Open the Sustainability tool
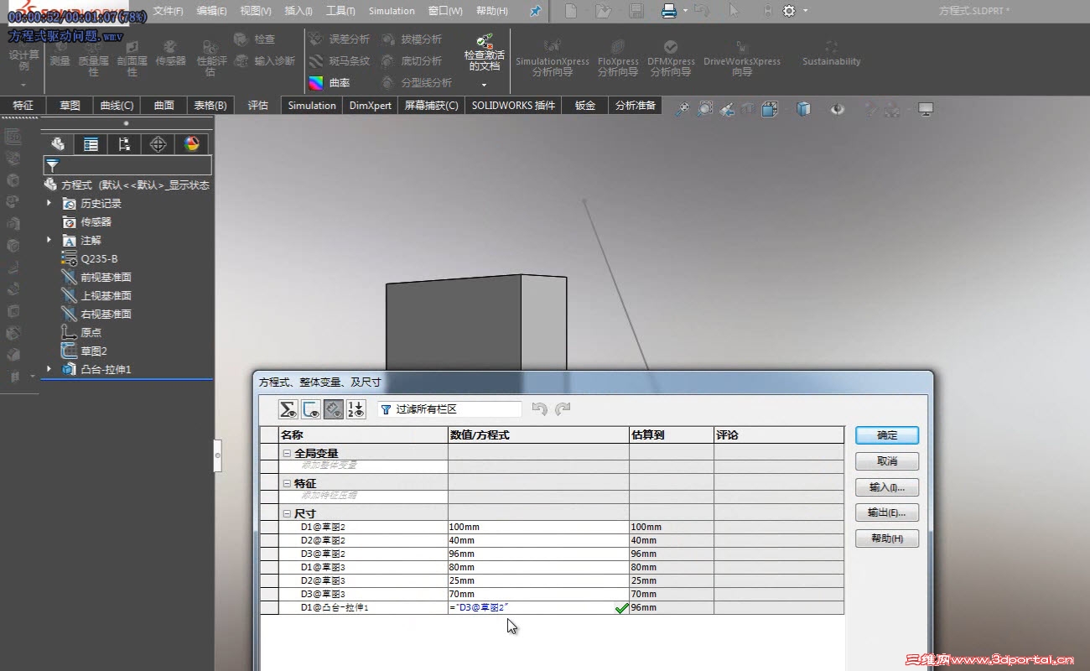 coord(831,54)
